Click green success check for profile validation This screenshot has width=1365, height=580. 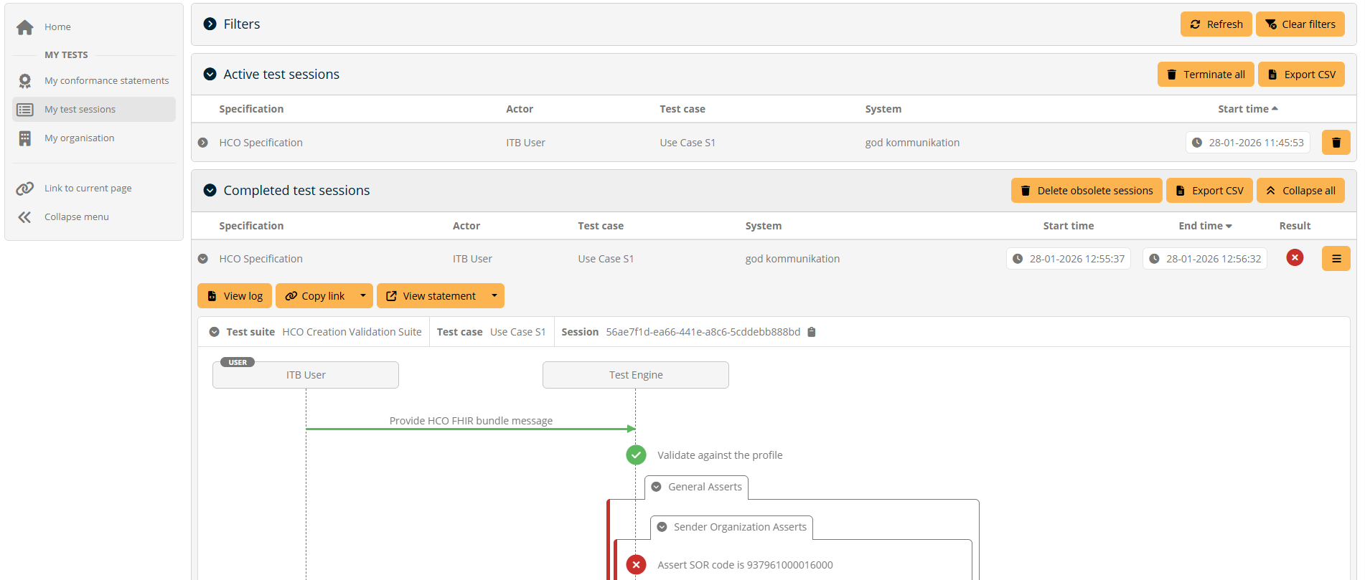636,455
